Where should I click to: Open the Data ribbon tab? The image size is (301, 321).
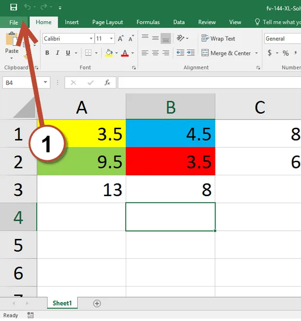179,22
